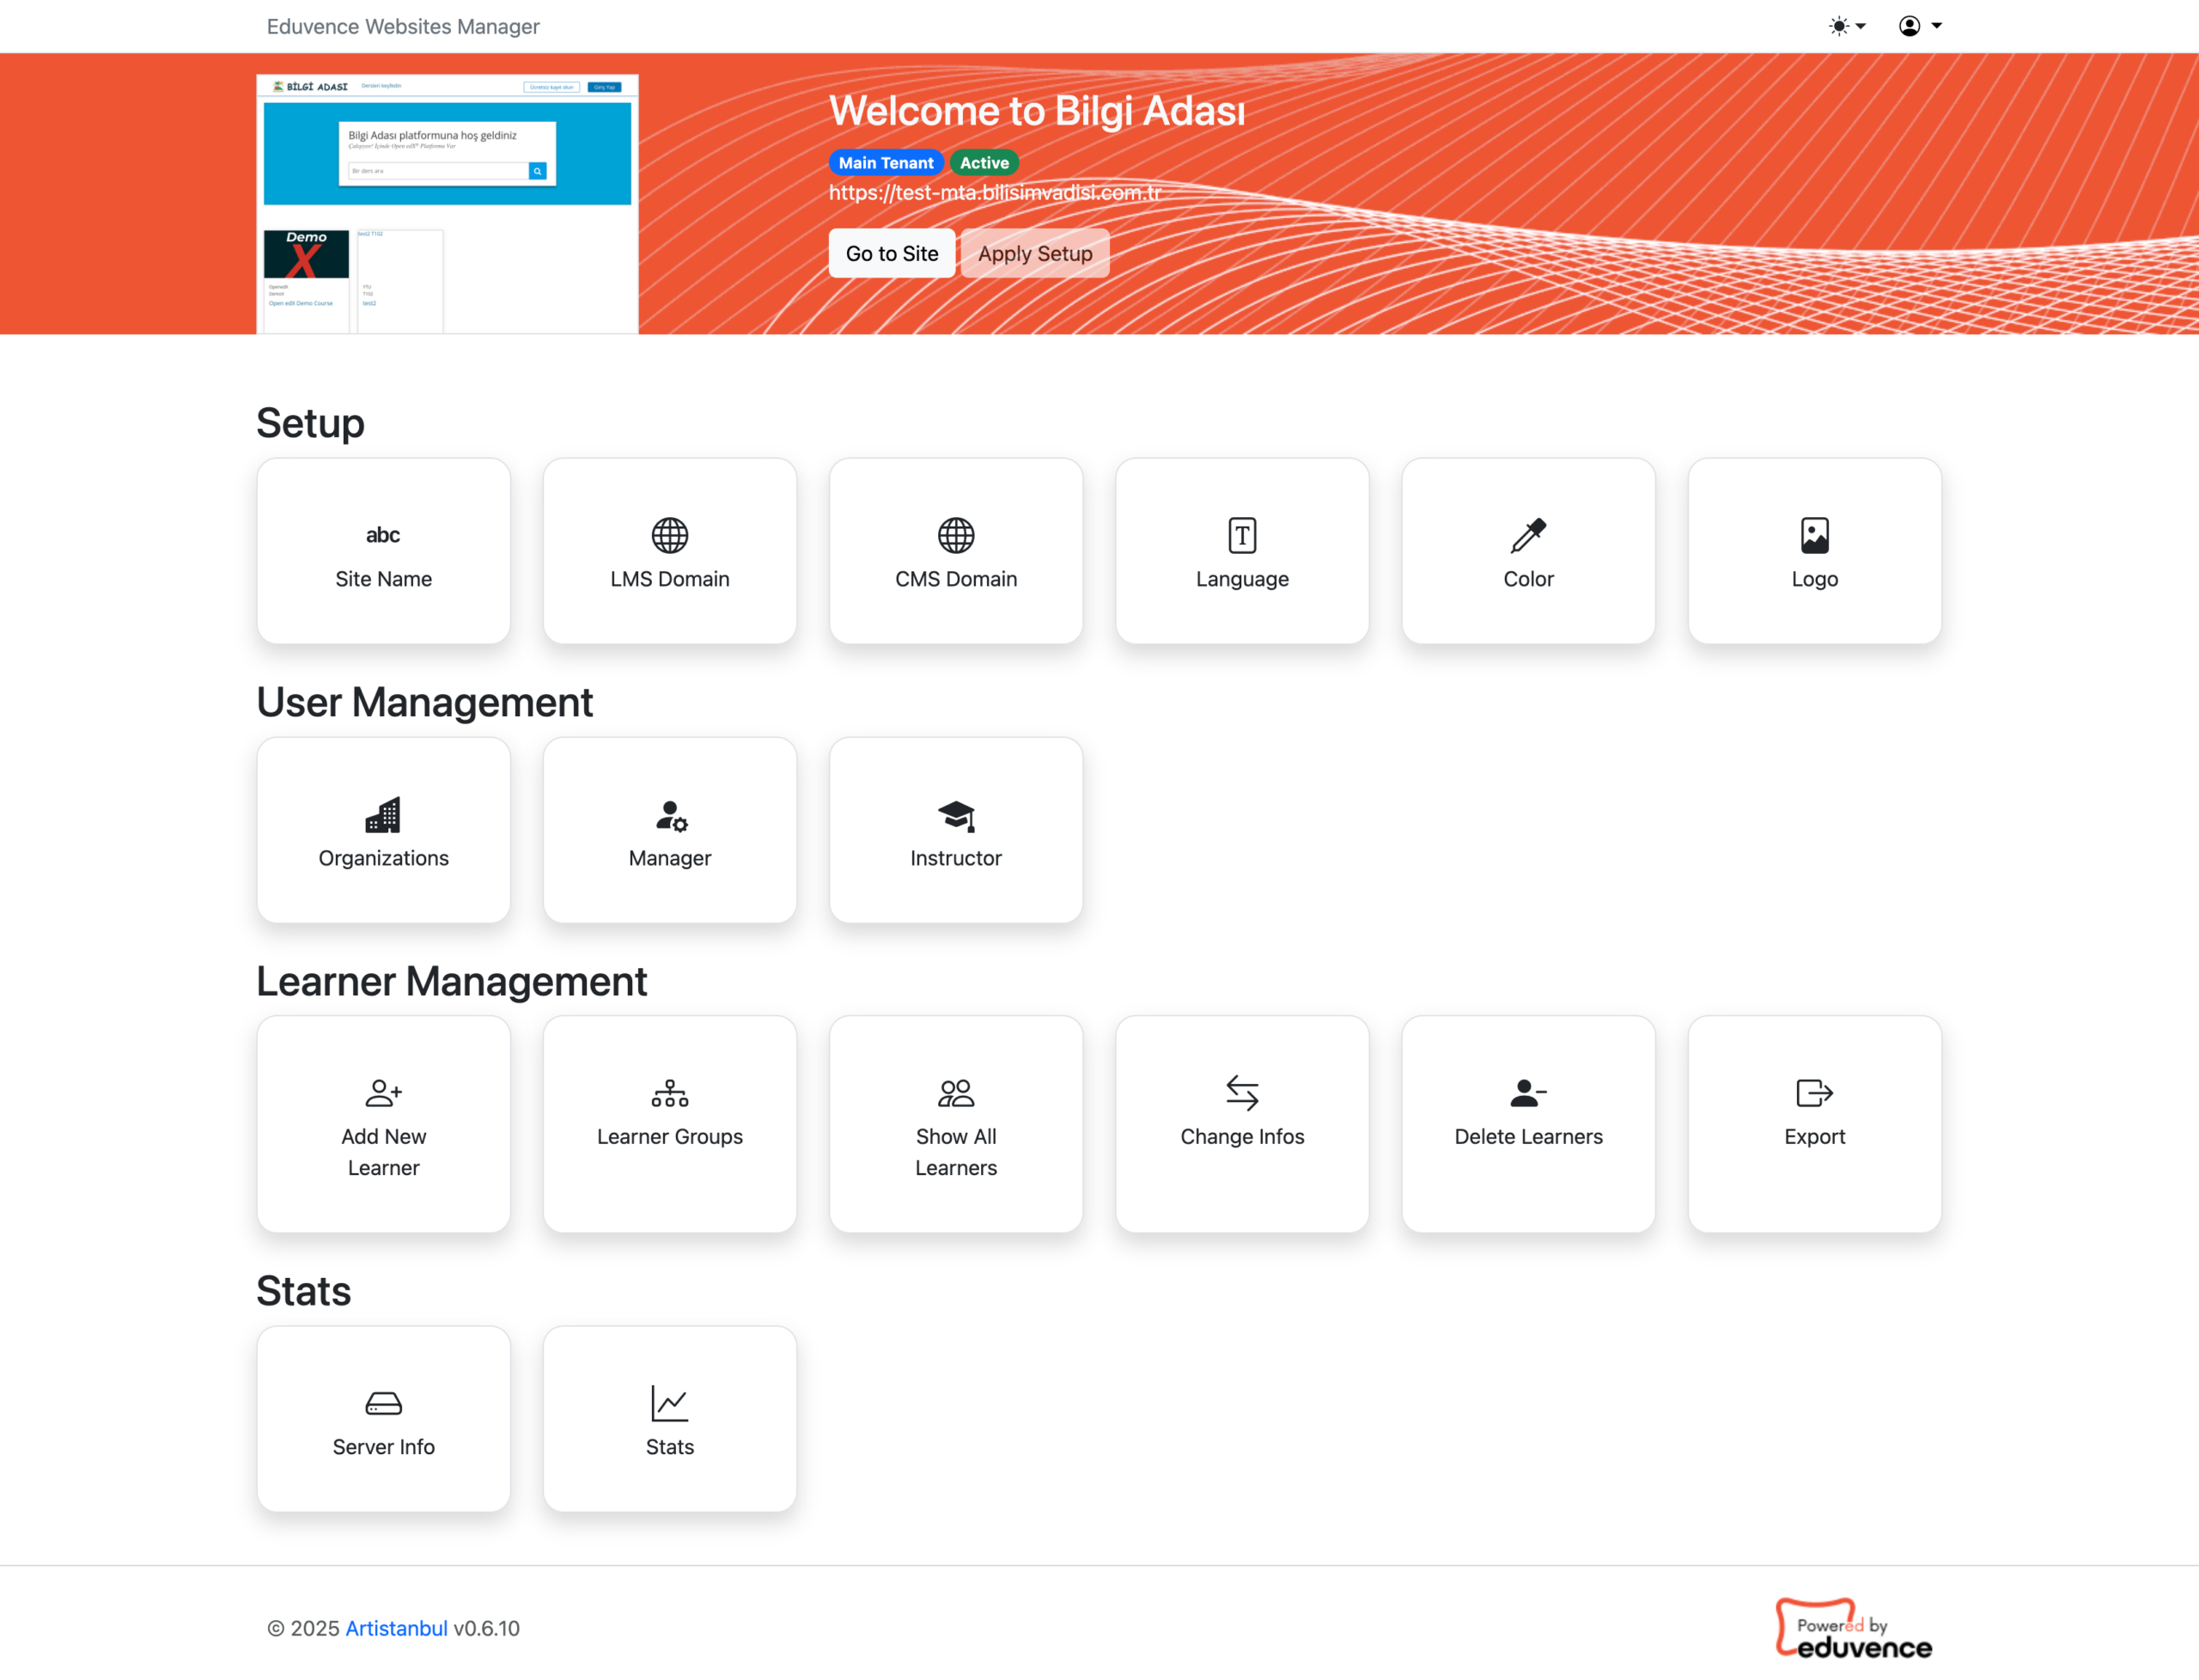Click the Color card label
This screenshot has width=2199, height=1680.
tap(1528, 579)
